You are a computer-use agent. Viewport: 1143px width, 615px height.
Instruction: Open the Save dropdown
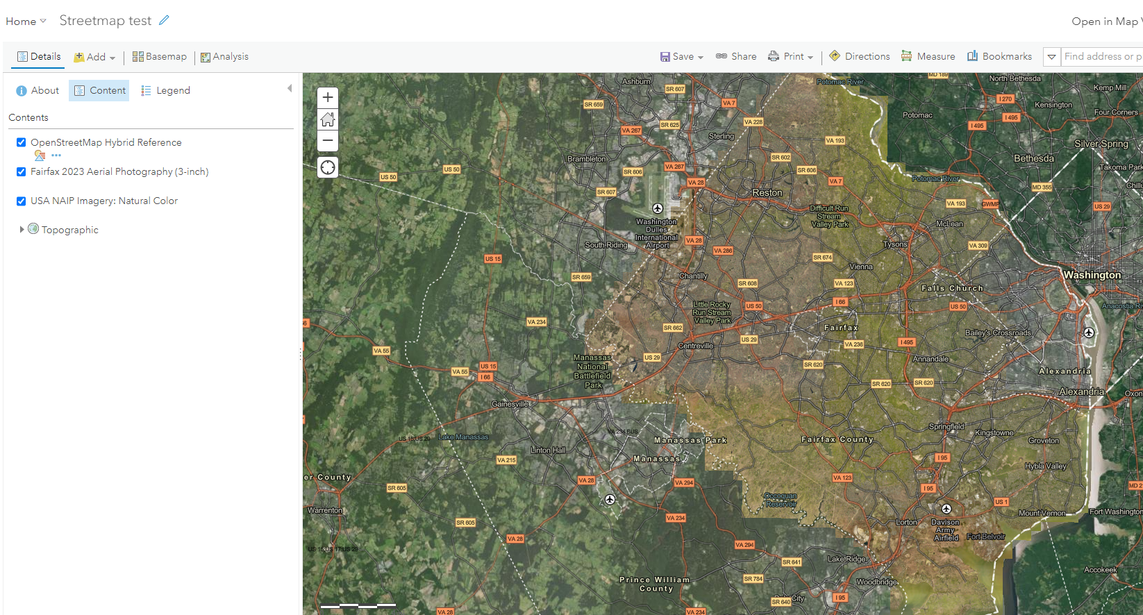[x=681, y=56]
